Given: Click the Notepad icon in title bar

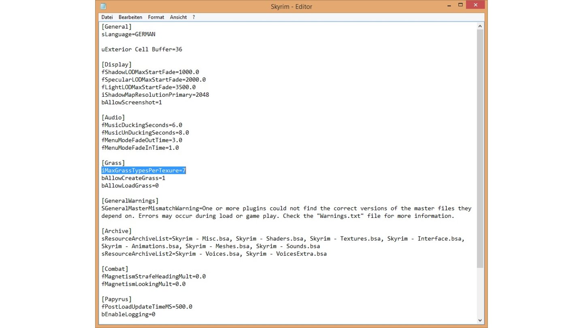Looking at the screenshot, I should pyautogui.click(x=103, y=6).
